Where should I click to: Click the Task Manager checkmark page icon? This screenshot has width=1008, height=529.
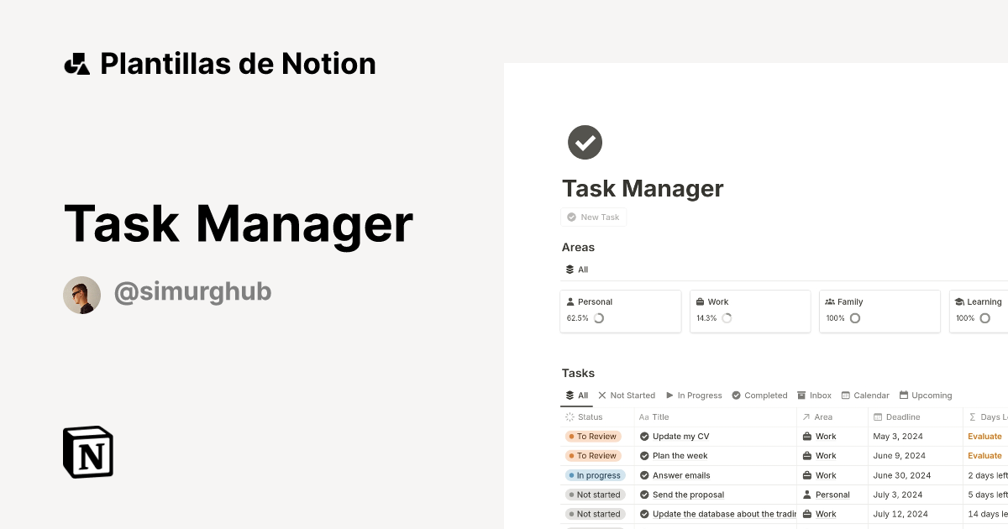[x=585, y=142]
